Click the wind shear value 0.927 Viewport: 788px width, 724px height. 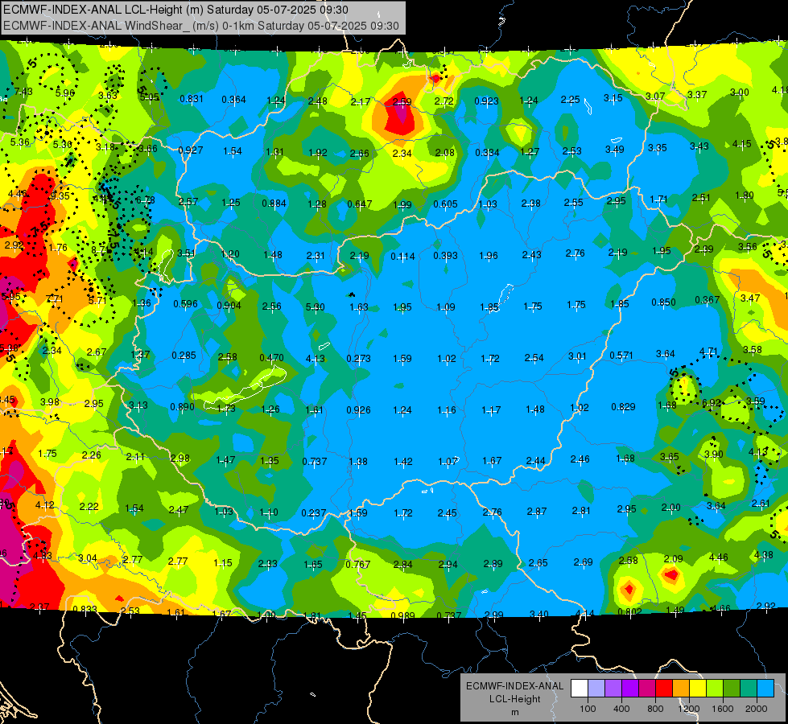(x=191, y=150)
